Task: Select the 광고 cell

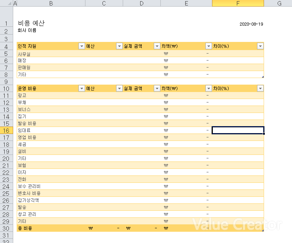Action: pos(51,95)
